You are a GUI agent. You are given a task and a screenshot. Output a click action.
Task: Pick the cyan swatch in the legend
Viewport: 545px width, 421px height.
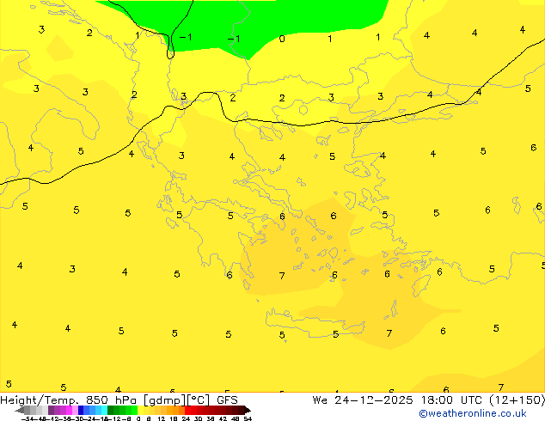coord(104,410)
